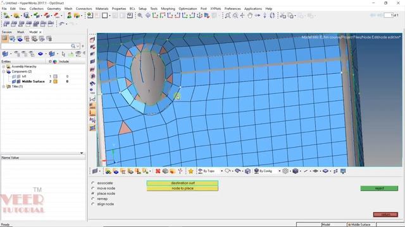Switch to the Session browser tab

pyautogui.click(x=7, y=32)
